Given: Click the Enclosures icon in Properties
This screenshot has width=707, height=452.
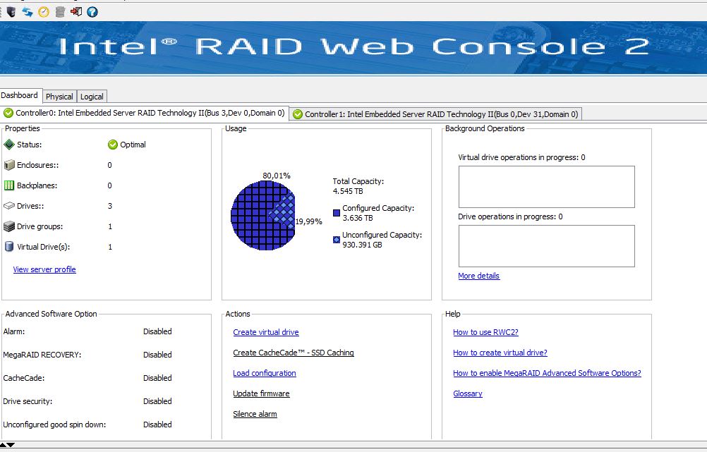Looking at the screenshot, I should tap(9, 165).
